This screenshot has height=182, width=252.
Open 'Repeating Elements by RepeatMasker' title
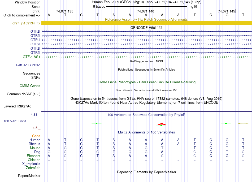tap(146, 172)
